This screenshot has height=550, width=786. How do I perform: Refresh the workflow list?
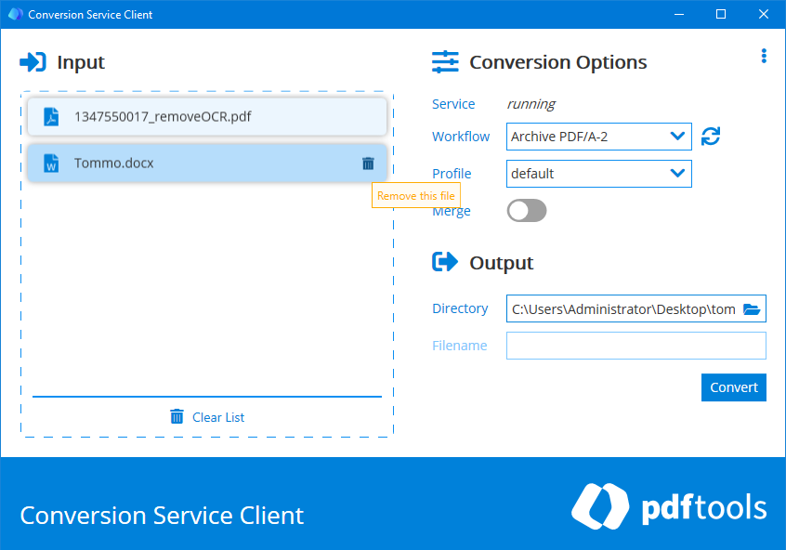tap(710, 136)
